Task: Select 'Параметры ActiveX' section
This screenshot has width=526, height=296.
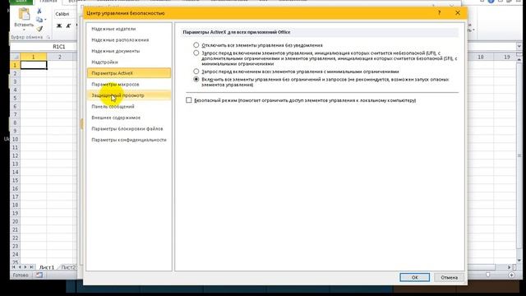Action: click(x=129, y=73)
